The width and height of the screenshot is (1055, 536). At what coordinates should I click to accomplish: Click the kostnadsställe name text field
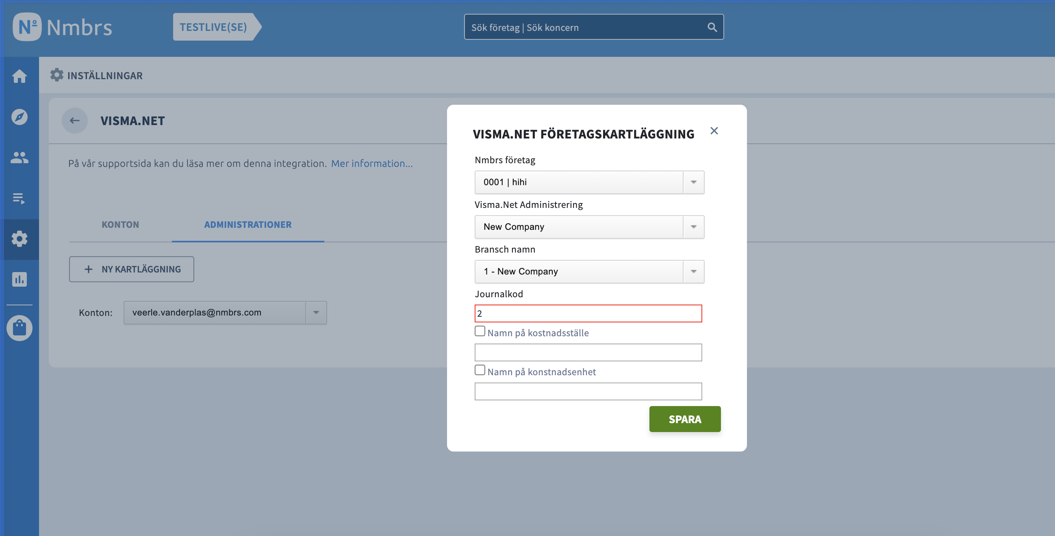(x=588, y=352)
